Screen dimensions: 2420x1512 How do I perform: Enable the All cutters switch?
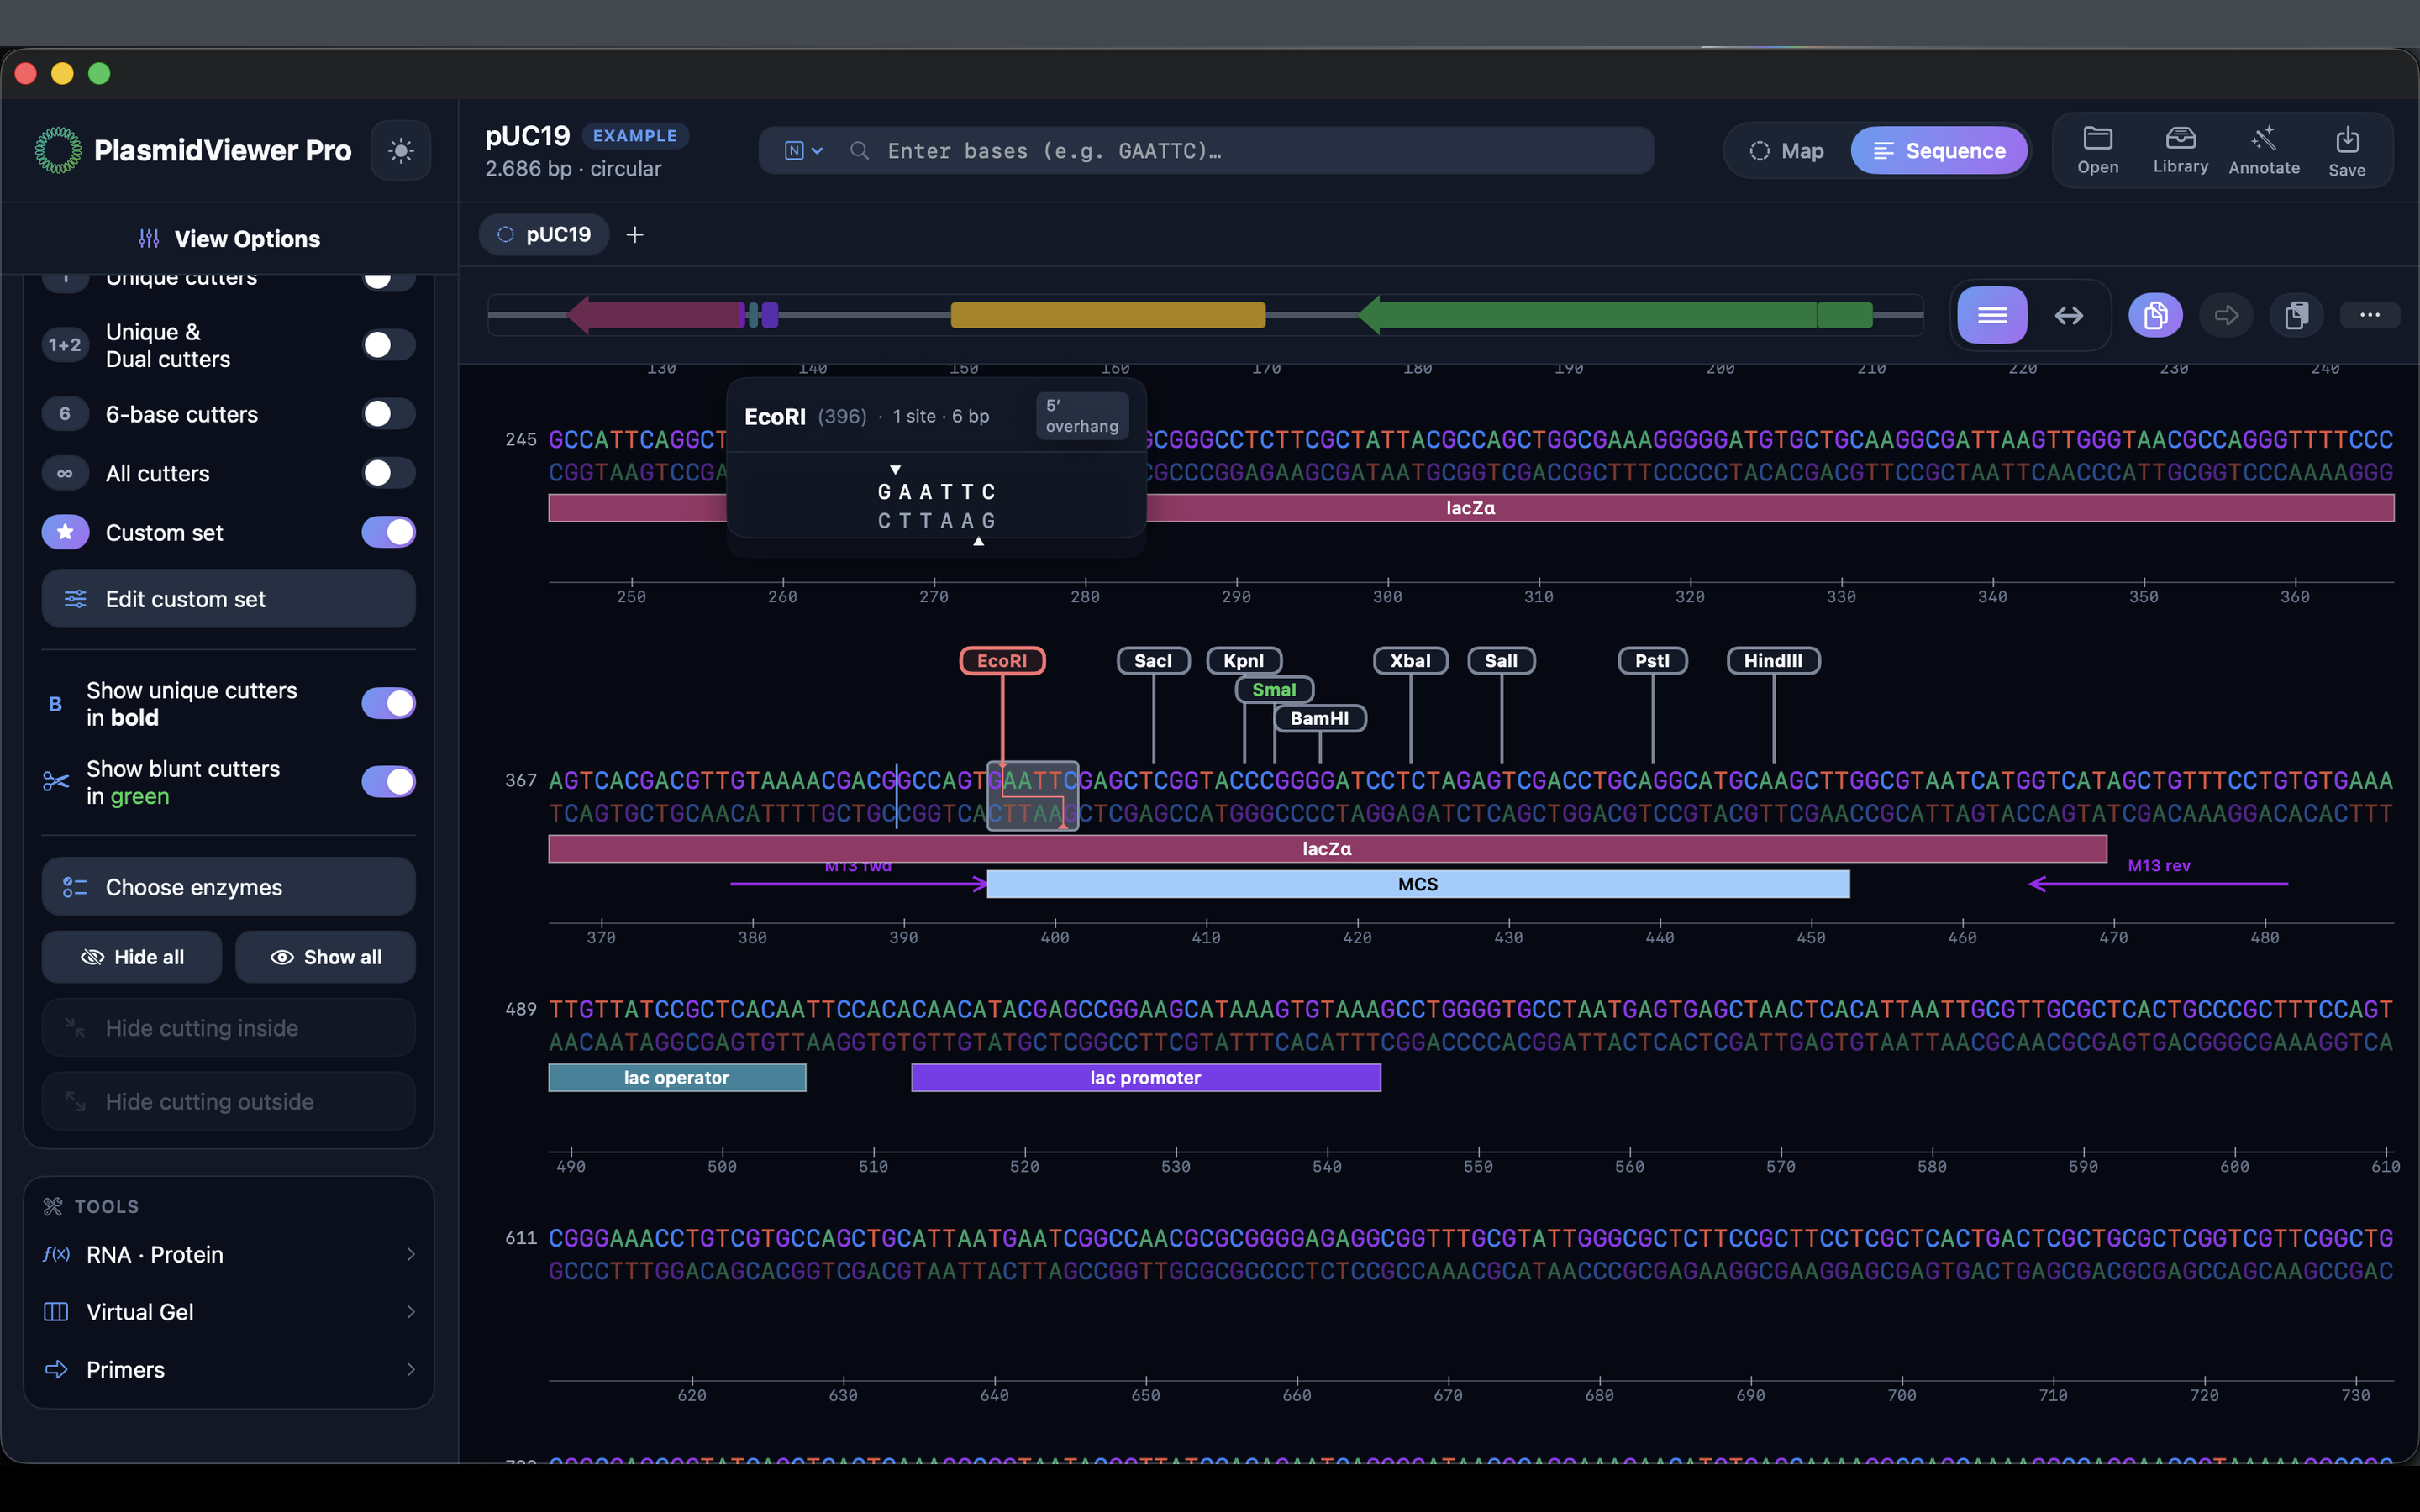pos(388,473)
